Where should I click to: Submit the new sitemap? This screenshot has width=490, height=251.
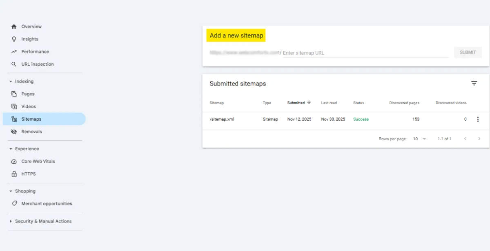point(468,52)
